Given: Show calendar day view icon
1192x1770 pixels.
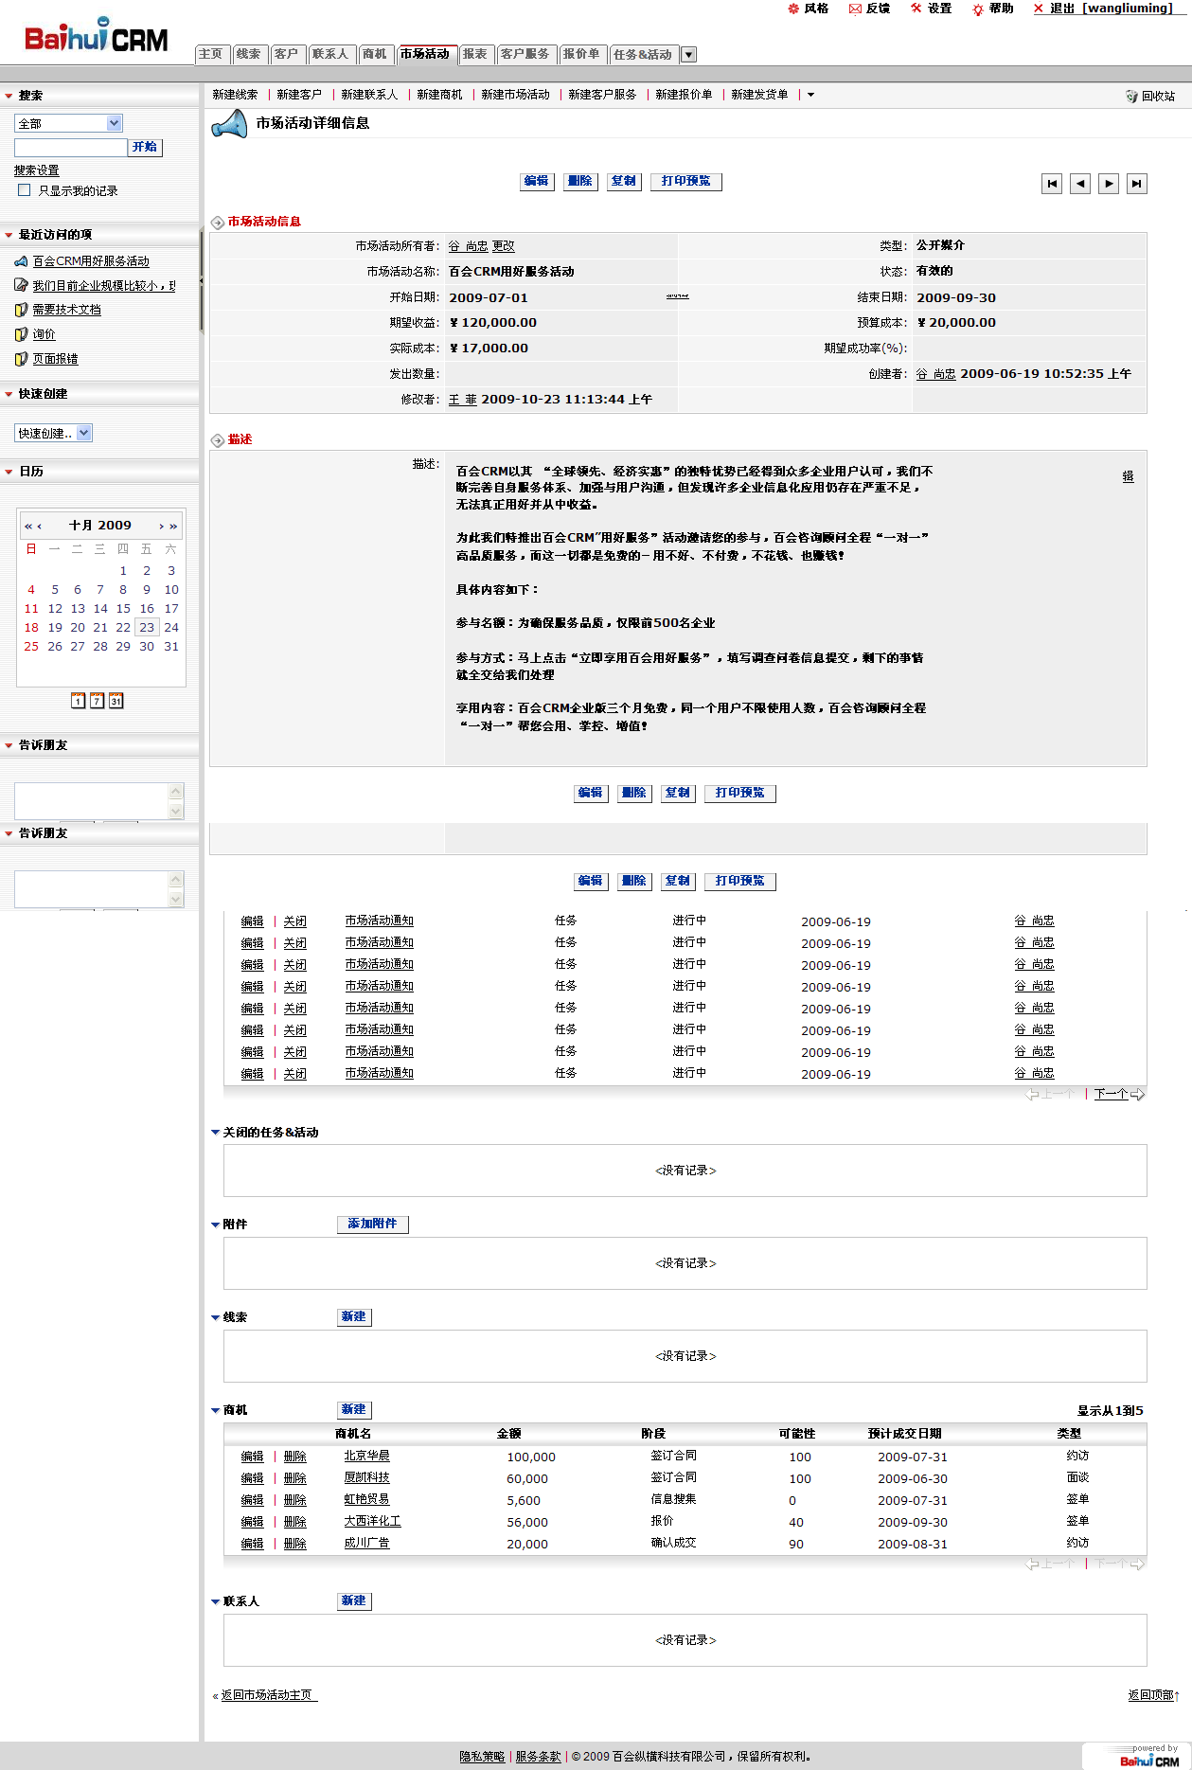Looking at the screenshot, I should pos(78,701).
